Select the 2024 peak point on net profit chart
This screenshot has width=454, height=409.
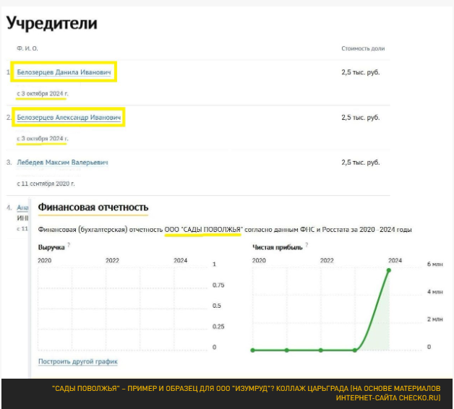tap(389, 270)
